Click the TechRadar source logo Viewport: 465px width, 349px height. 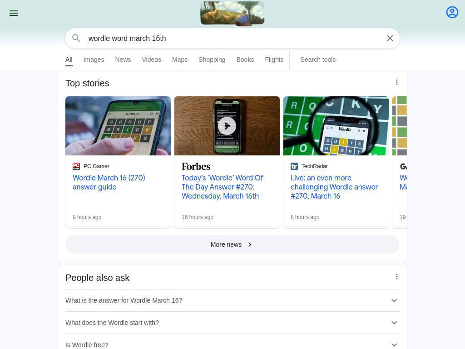294,166
